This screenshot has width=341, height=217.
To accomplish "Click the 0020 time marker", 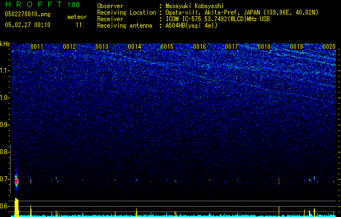I will tap(329, 47).
